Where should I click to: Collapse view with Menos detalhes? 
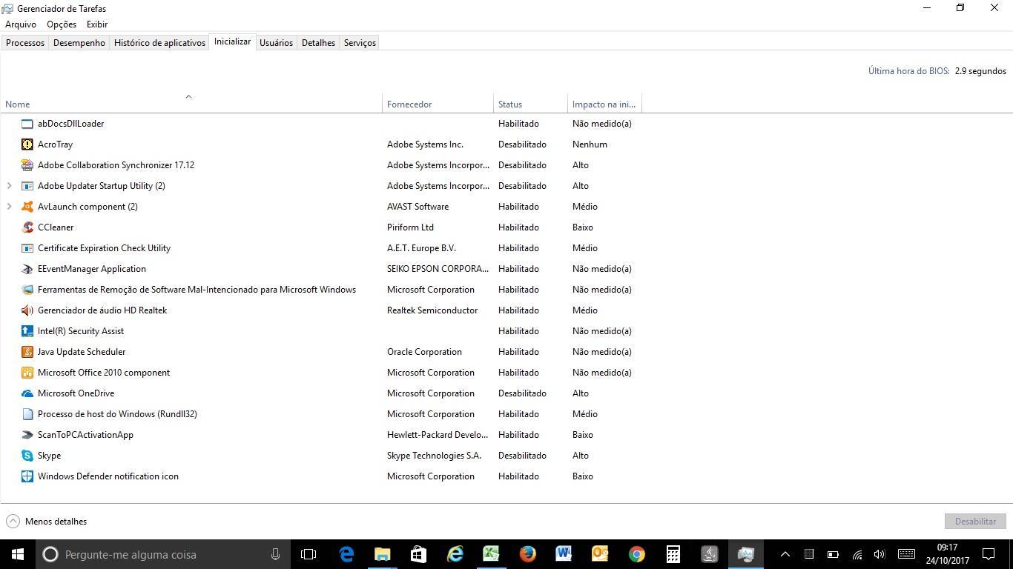pyautogui.click(x=46, y=522)
